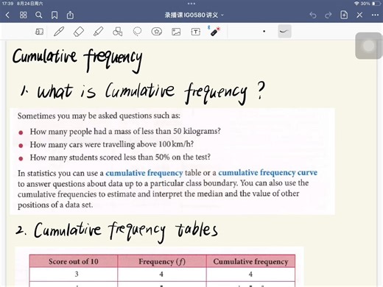Click the '50% on the test' bullet line

(120, 157)
